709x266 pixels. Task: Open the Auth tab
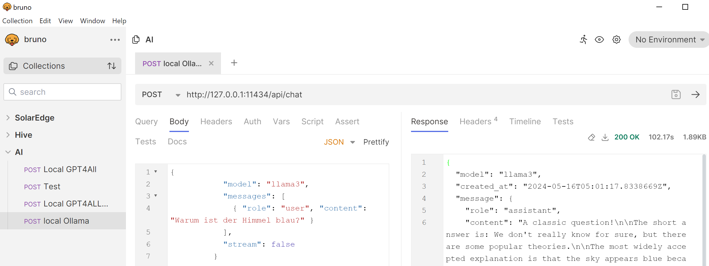[x=252, y=122]
